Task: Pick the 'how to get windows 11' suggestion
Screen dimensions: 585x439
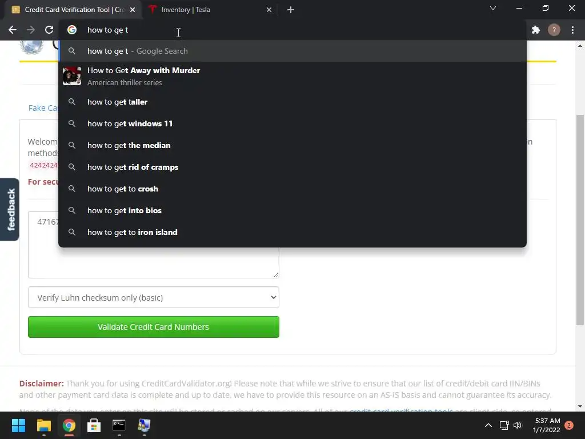Action: point(292,123)
